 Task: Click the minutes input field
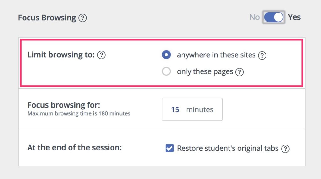(x=192, y=109)
